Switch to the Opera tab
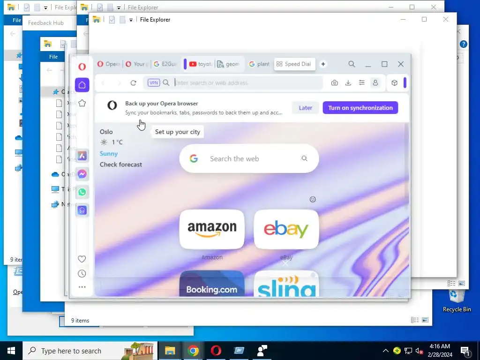 coord(109,64)
